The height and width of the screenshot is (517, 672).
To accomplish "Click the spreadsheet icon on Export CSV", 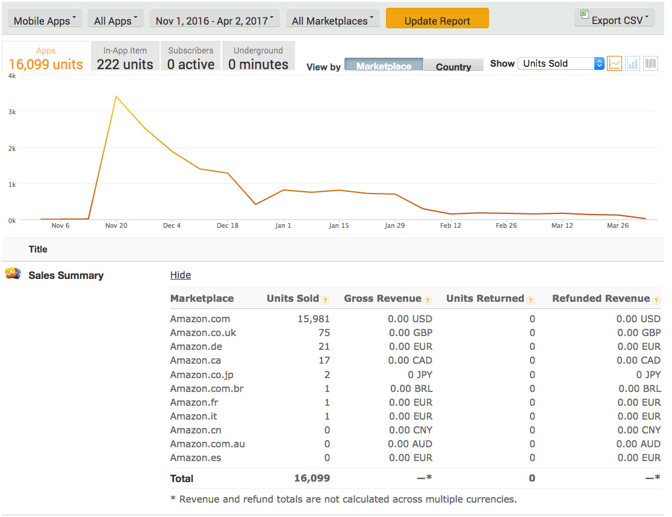I will 585,14.
